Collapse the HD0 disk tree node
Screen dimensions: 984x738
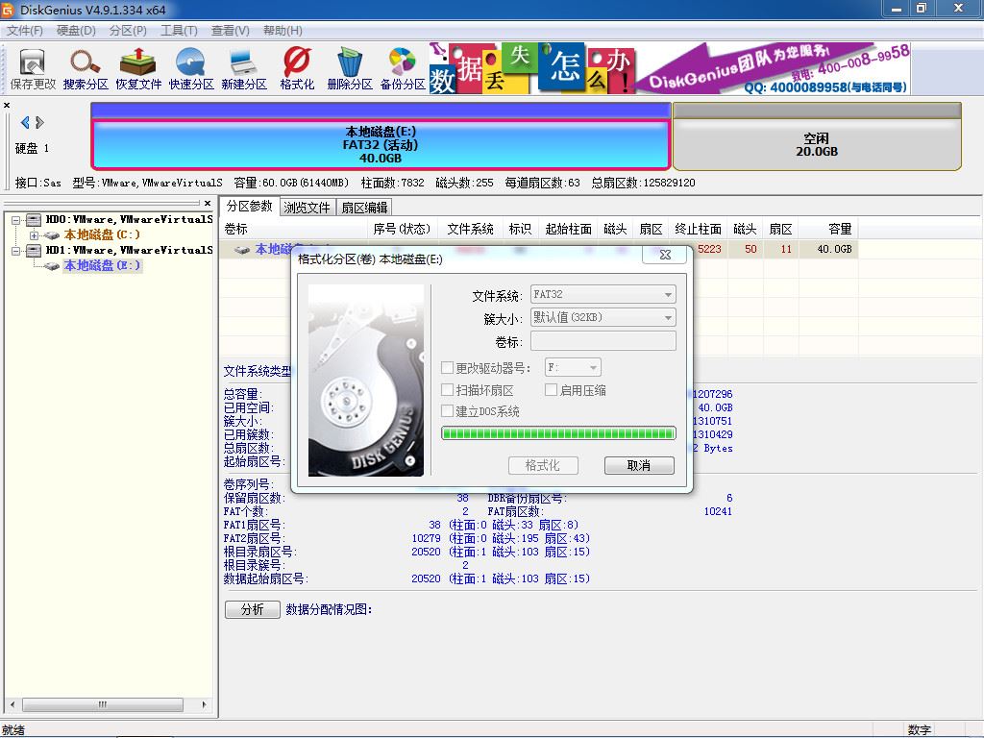(16, 220)
